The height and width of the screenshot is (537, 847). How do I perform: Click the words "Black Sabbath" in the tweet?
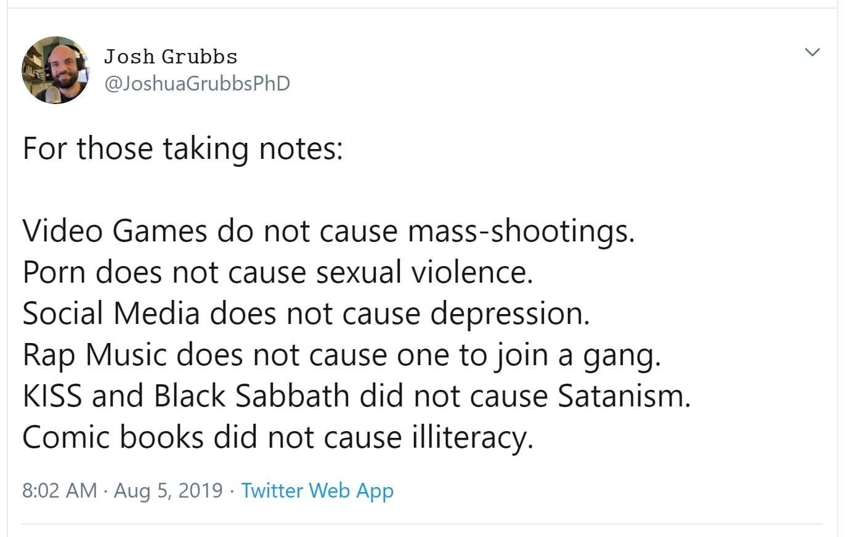pyautogui.click(x=251, y=396)
